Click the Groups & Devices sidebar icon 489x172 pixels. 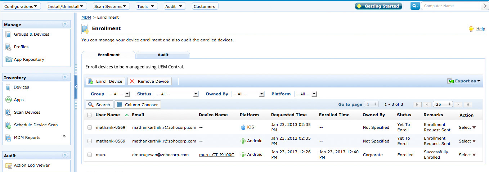[x=8, y=35]
